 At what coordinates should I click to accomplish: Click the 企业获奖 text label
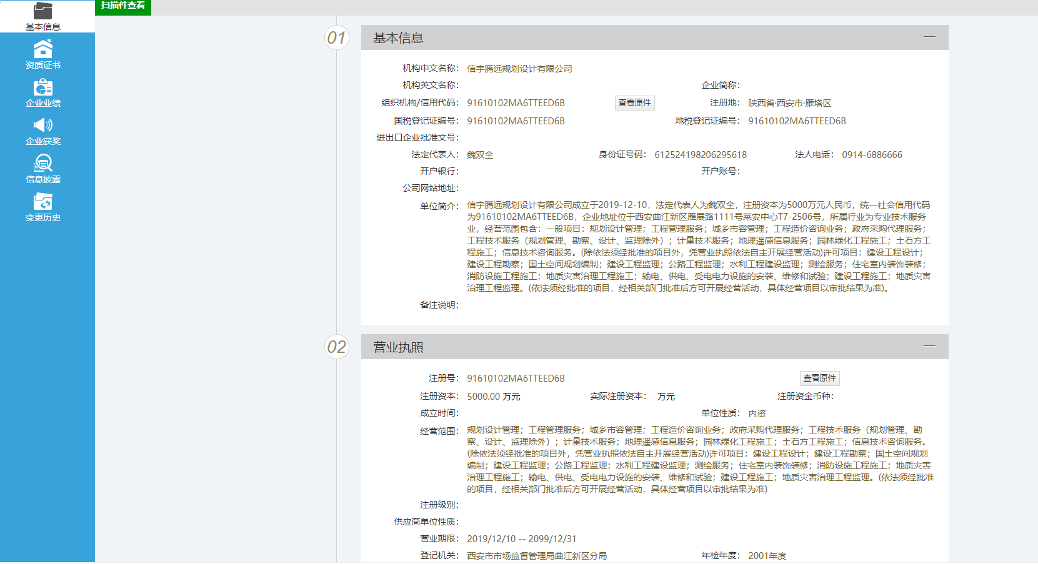(42, 141)
